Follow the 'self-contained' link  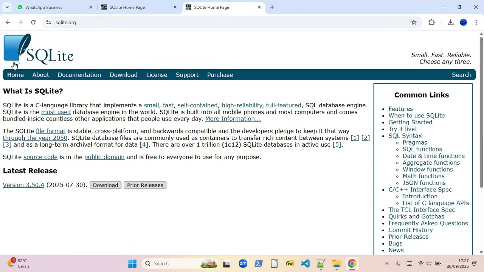point(197,105)
